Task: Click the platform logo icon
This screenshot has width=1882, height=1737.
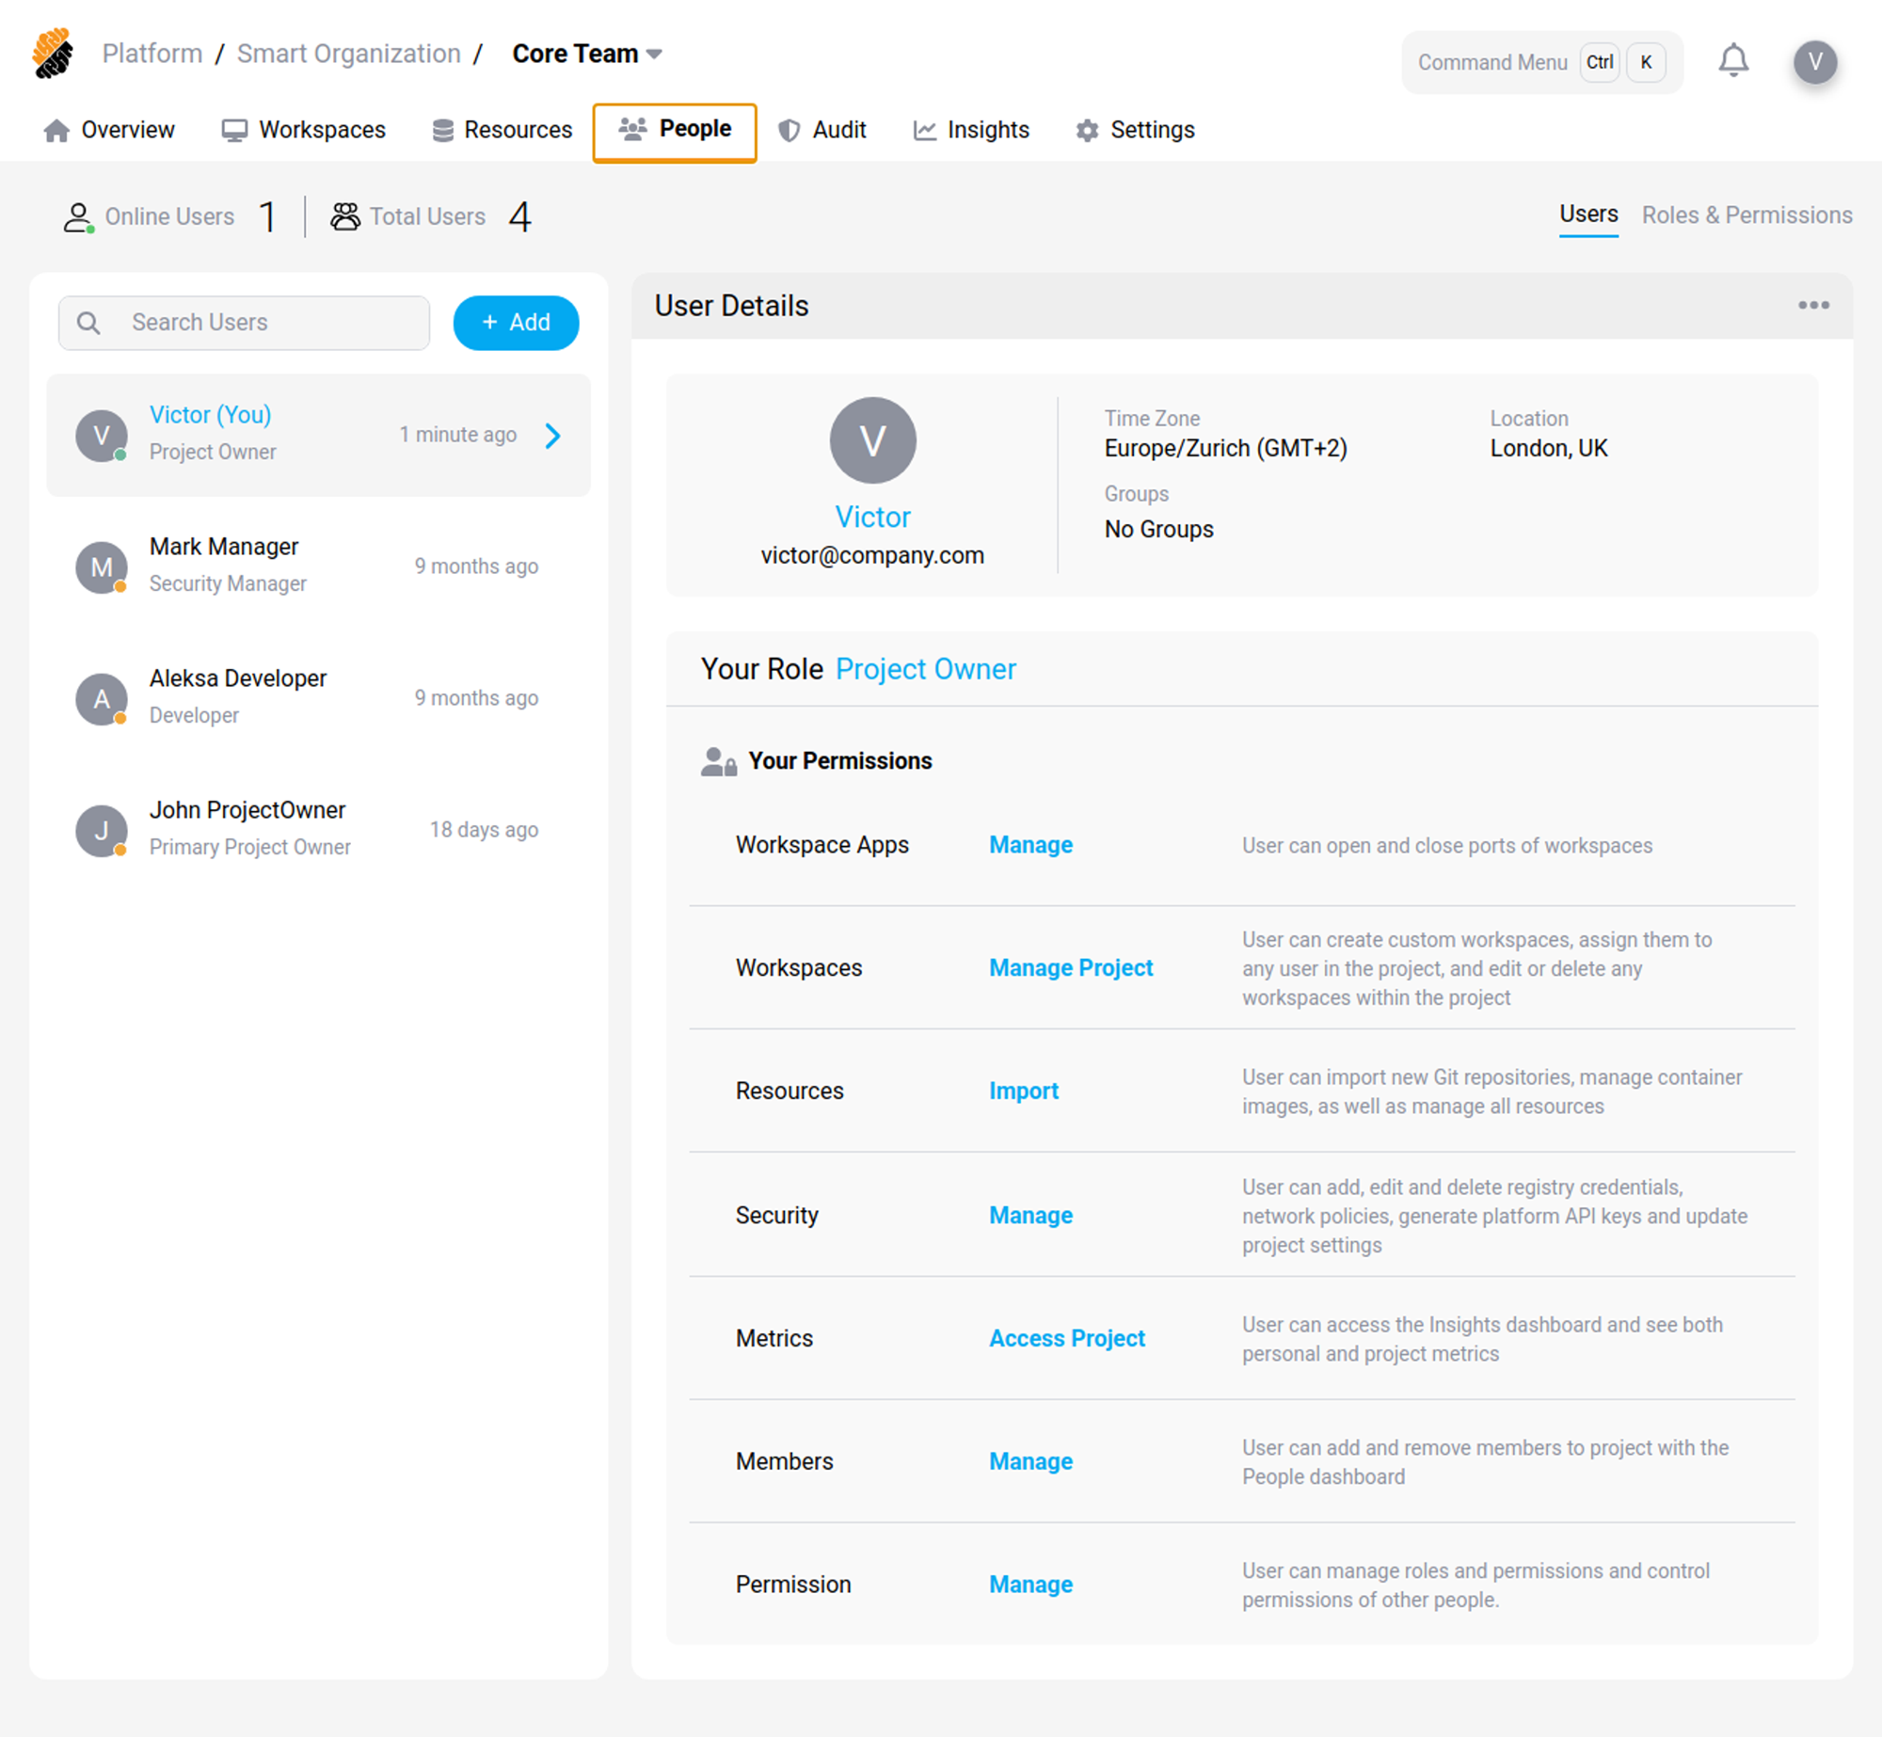Action: 54,54
